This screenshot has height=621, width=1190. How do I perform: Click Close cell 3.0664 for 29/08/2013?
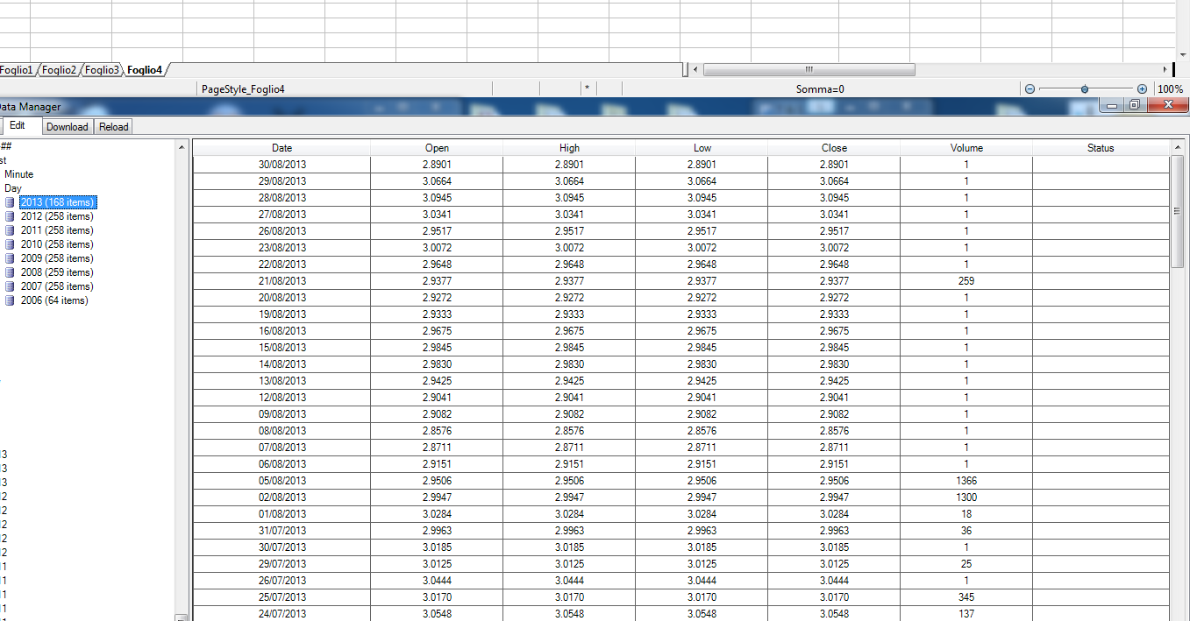pos(834,181)
